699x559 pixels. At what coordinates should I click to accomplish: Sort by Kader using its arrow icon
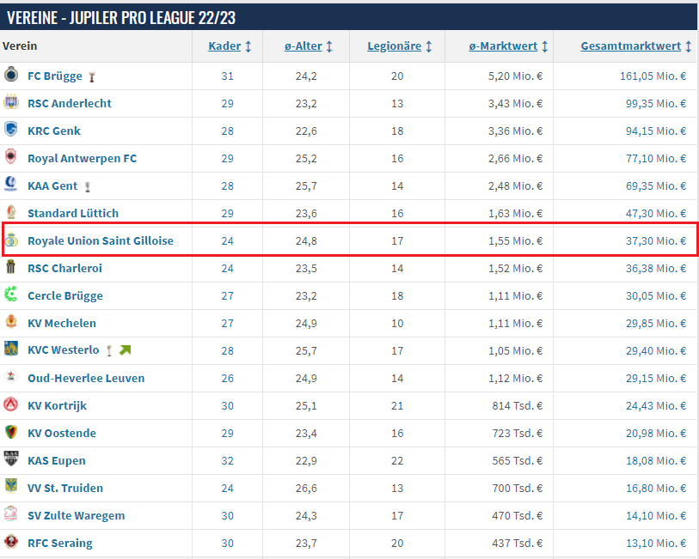[248, 46]
